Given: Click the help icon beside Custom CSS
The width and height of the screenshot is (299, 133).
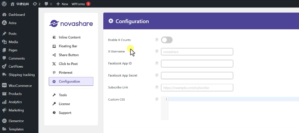Looking at the screenshot, I should (157, 99).
